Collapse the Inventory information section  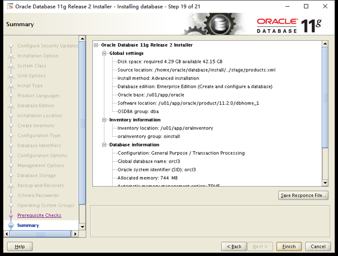104,120
